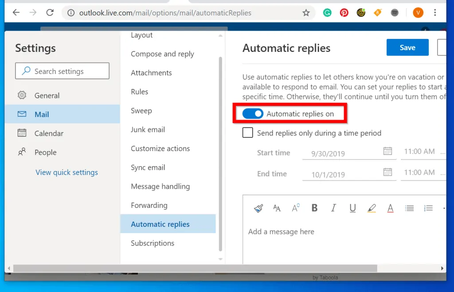Click the Save button
This screenshot has height=292, width=454.
pyautogui.click(x=407, y=47)
